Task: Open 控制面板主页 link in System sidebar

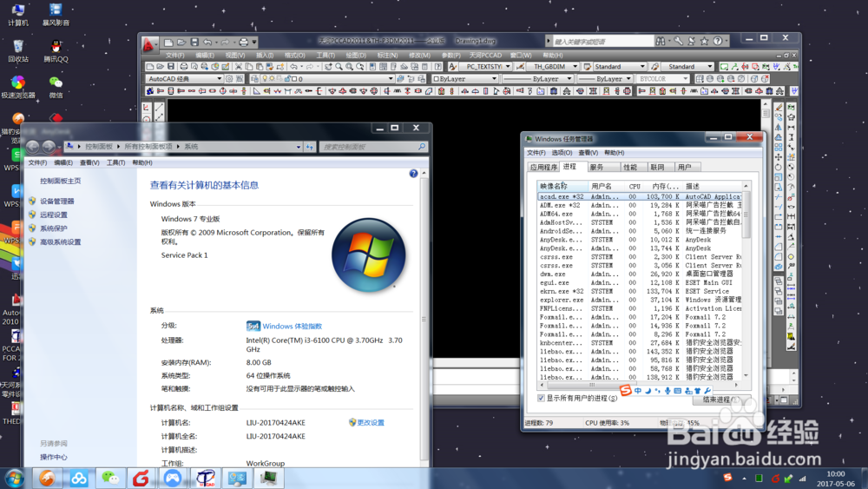Action: [61, 181]
